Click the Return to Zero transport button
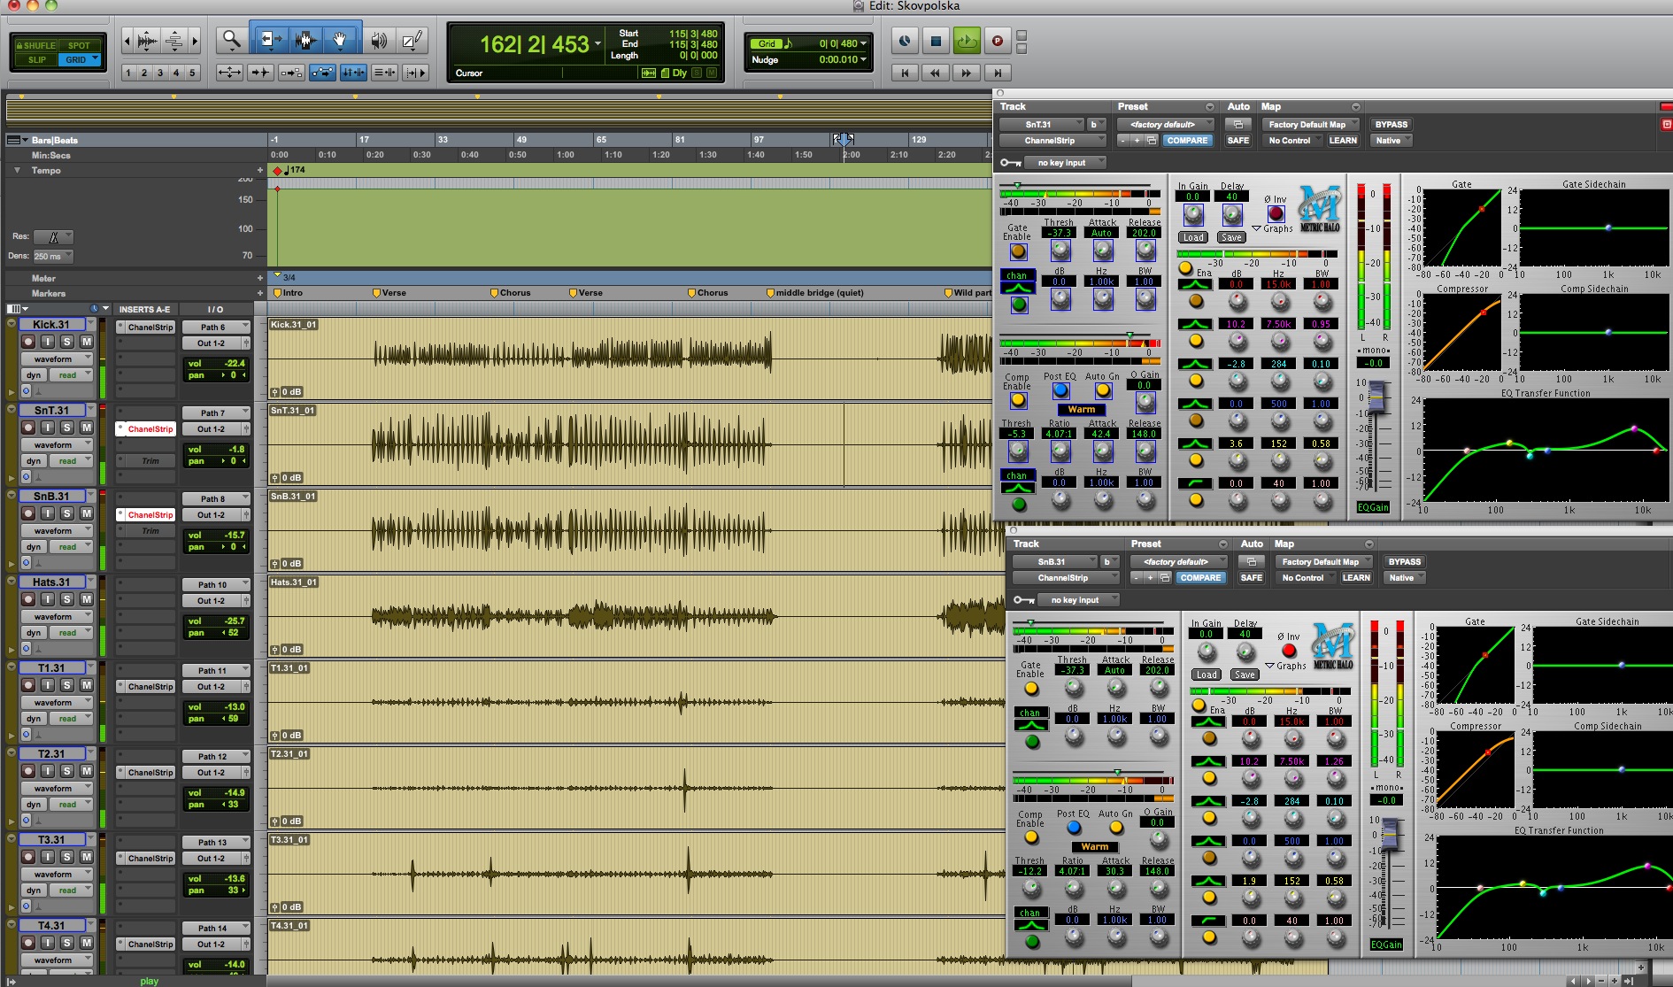This screenshot has width=1673, height=987. point(905,73)
